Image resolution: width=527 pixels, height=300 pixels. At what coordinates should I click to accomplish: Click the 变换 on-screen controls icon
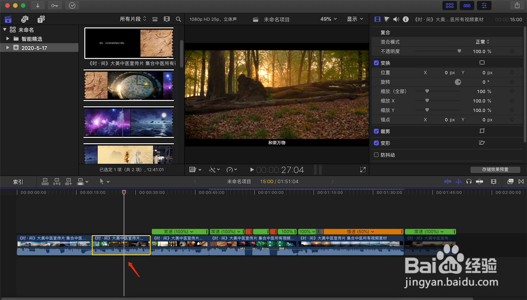pos(482,63)
